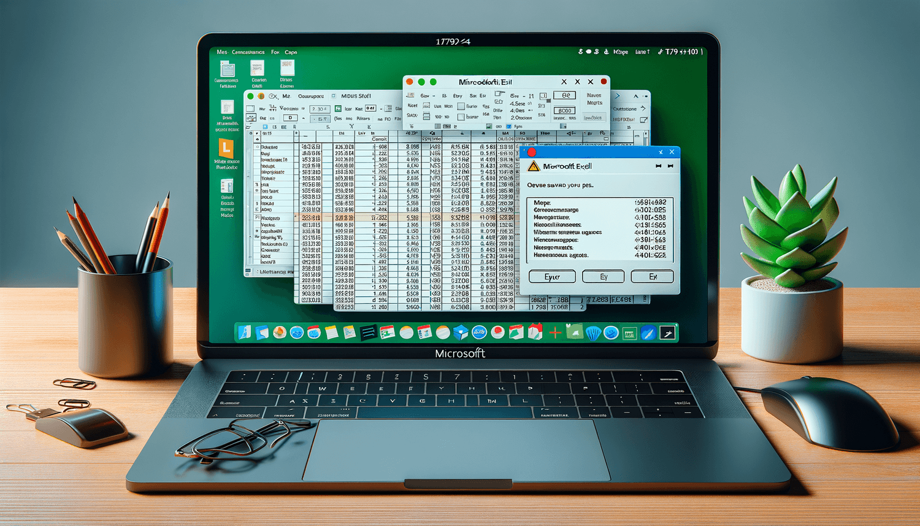This screenshot has height=526, width=920.
Task: Open the Safari compass dock icon
Action: point(648,333)
